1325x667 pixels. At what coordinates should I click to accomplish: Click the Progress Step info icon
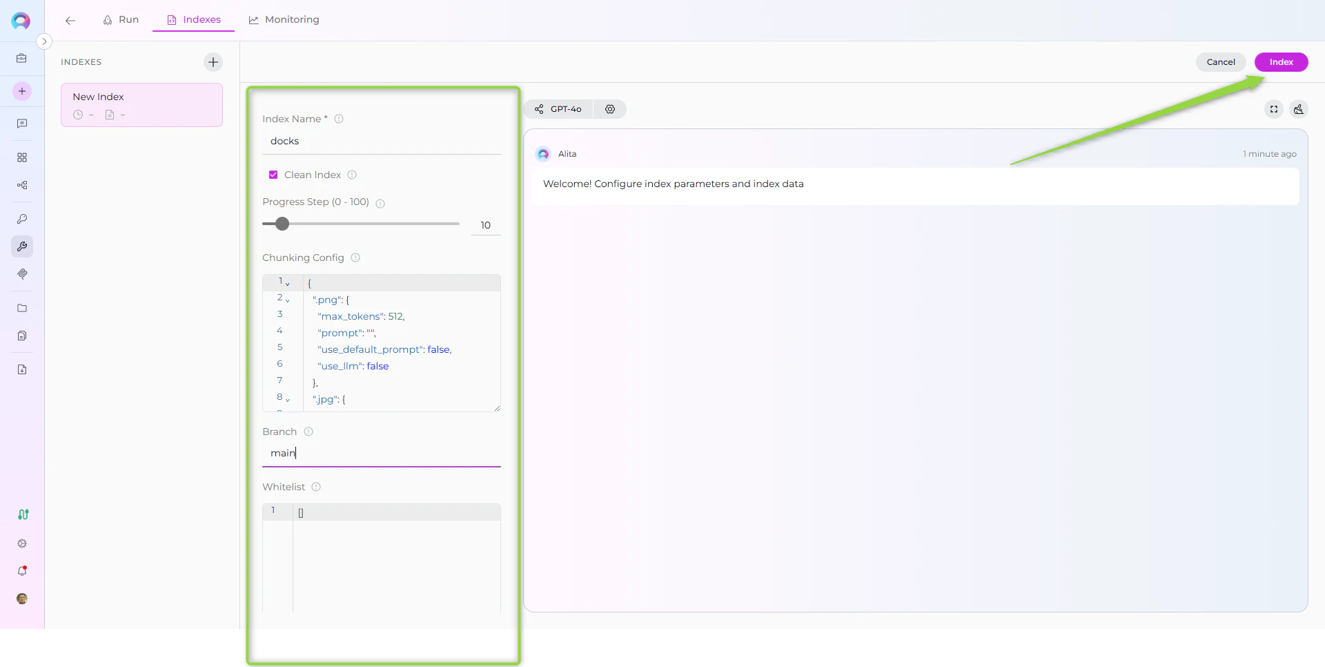[x=380, y=203]
